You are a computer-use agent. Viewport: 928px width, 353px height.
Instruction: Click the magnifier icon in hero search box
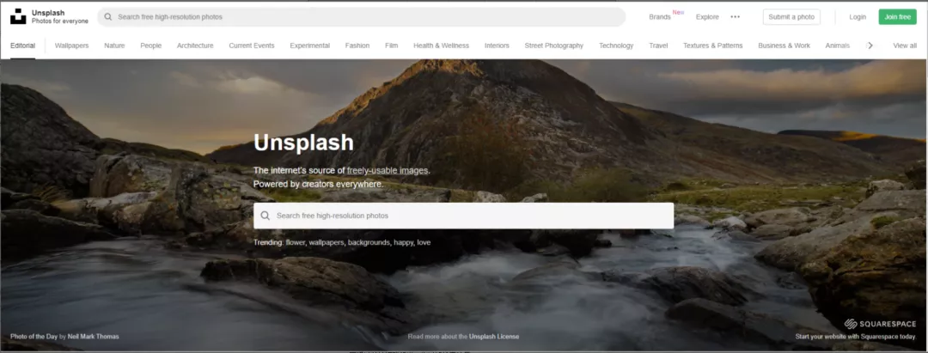[266, 216]
